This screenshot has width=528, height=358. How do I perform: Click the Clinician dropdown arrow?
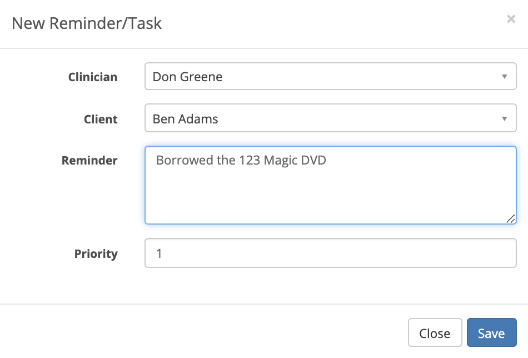point(504,77)
